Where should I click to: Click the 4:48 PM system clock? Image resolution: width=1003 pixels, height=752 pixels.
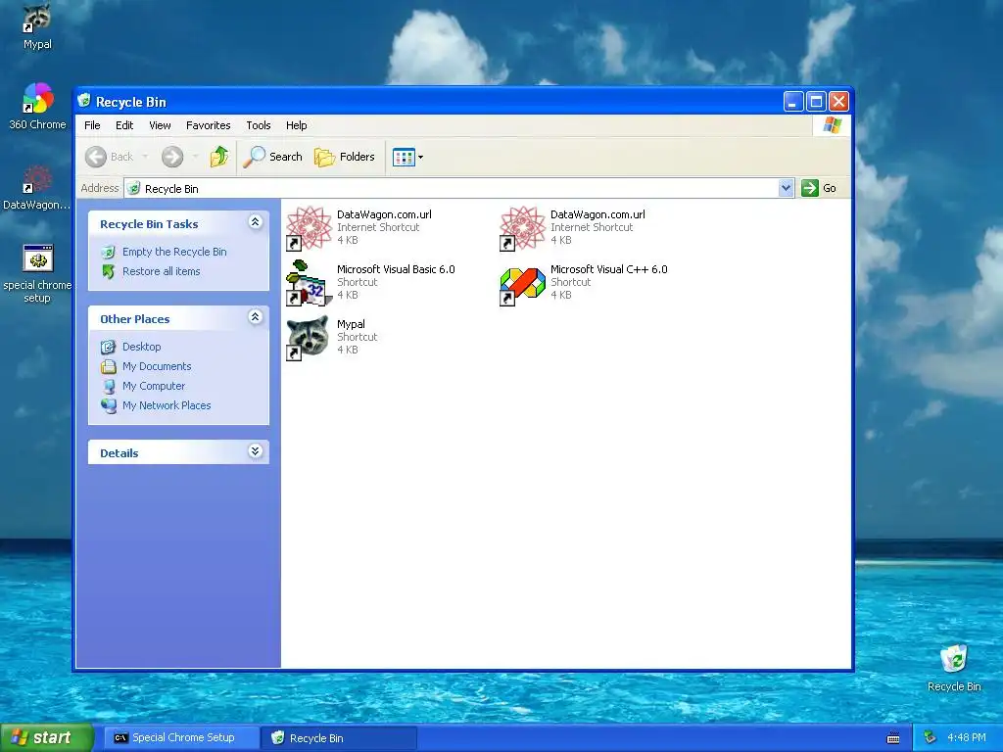click(966, 737)
